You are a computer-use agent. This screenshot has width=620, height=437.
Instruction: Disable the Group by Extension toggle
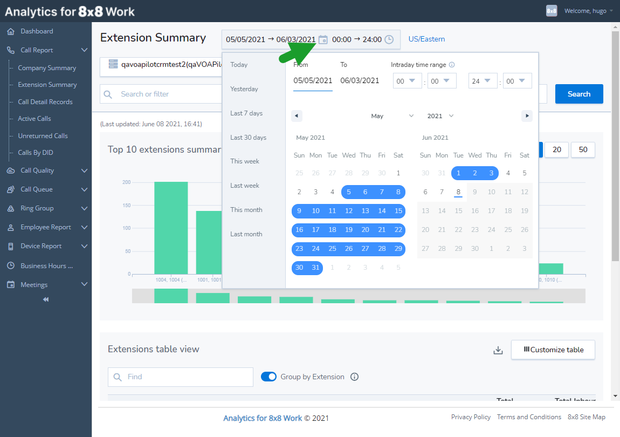(268, 376)
